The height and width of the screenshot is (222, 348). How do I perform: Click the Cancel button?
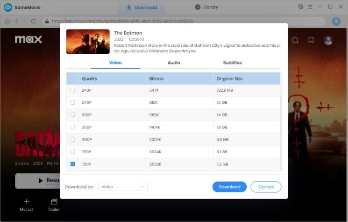266,187
